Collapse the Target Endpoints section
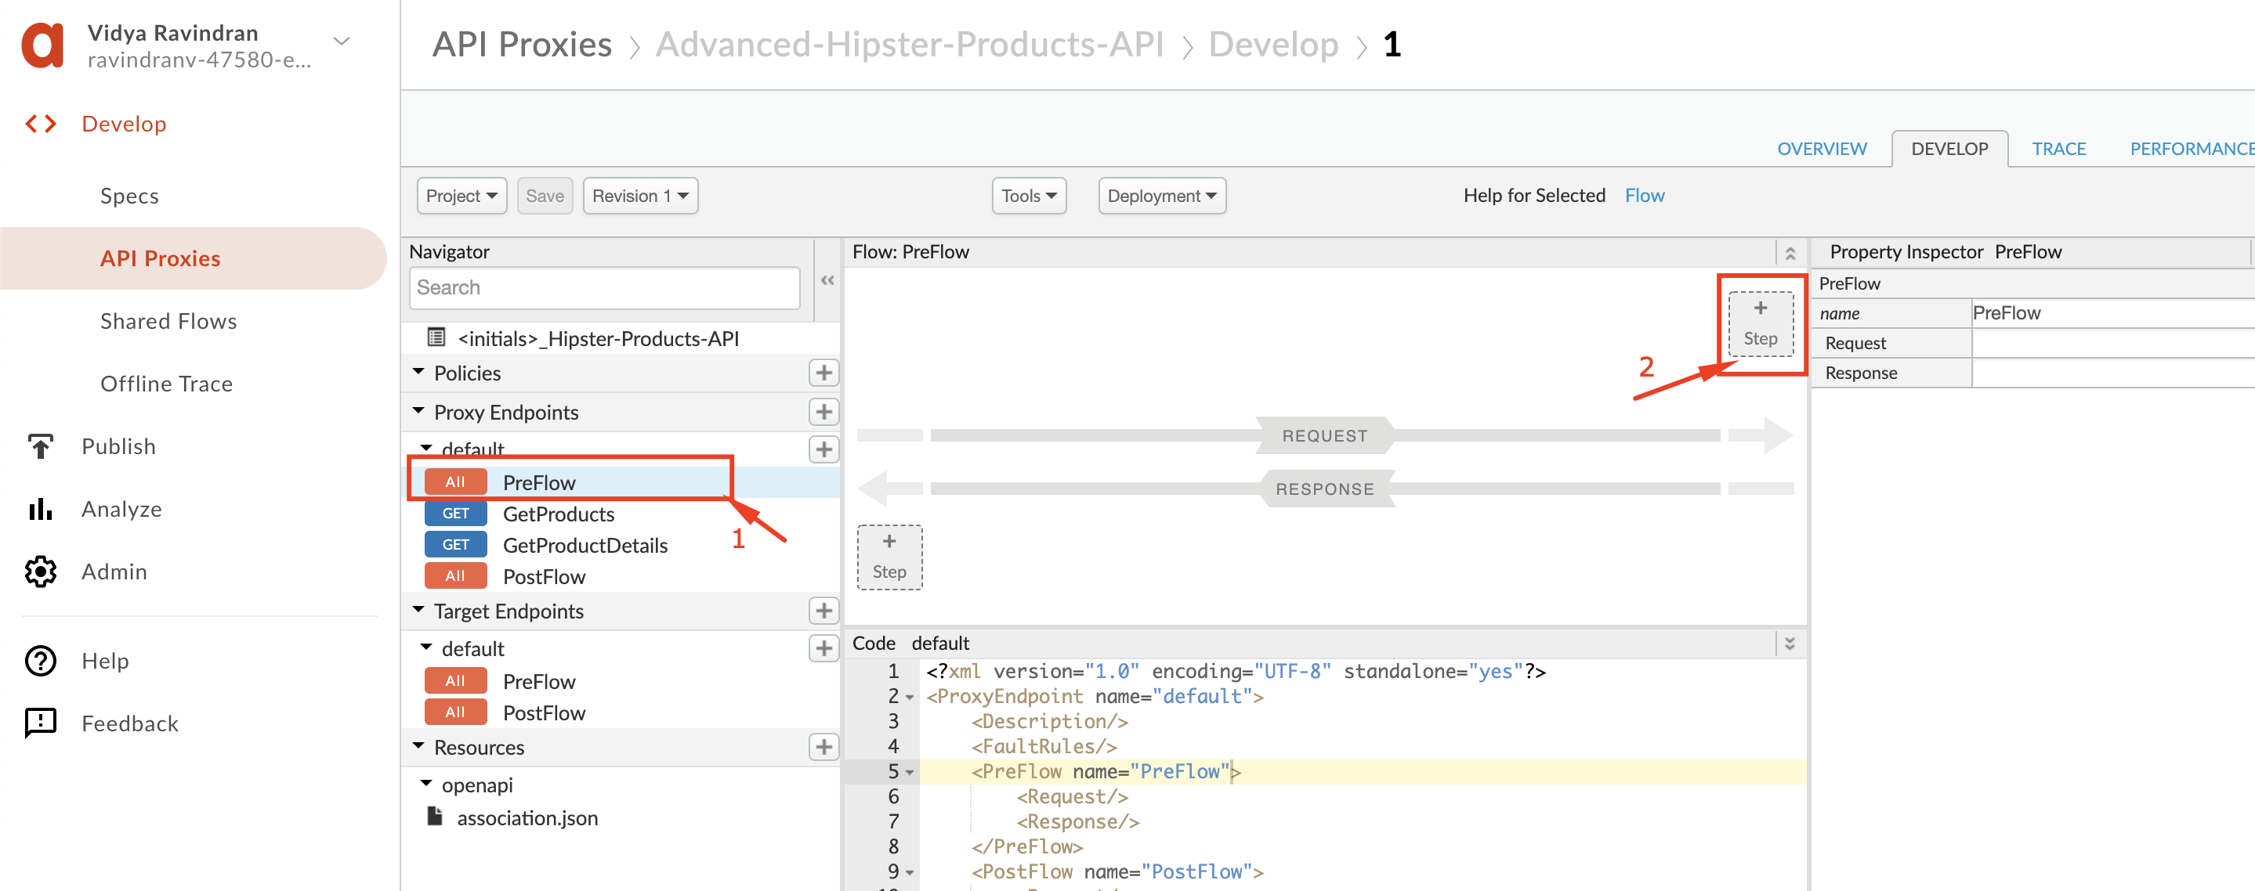 [x=418, y=611]
